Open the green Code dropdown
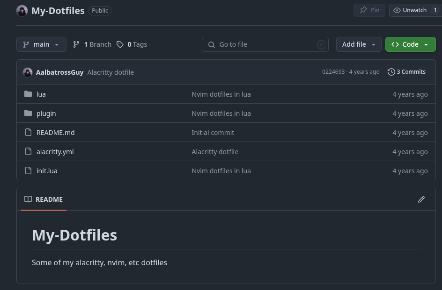This screenshot has width=442, height=290. tap(410, 44)
